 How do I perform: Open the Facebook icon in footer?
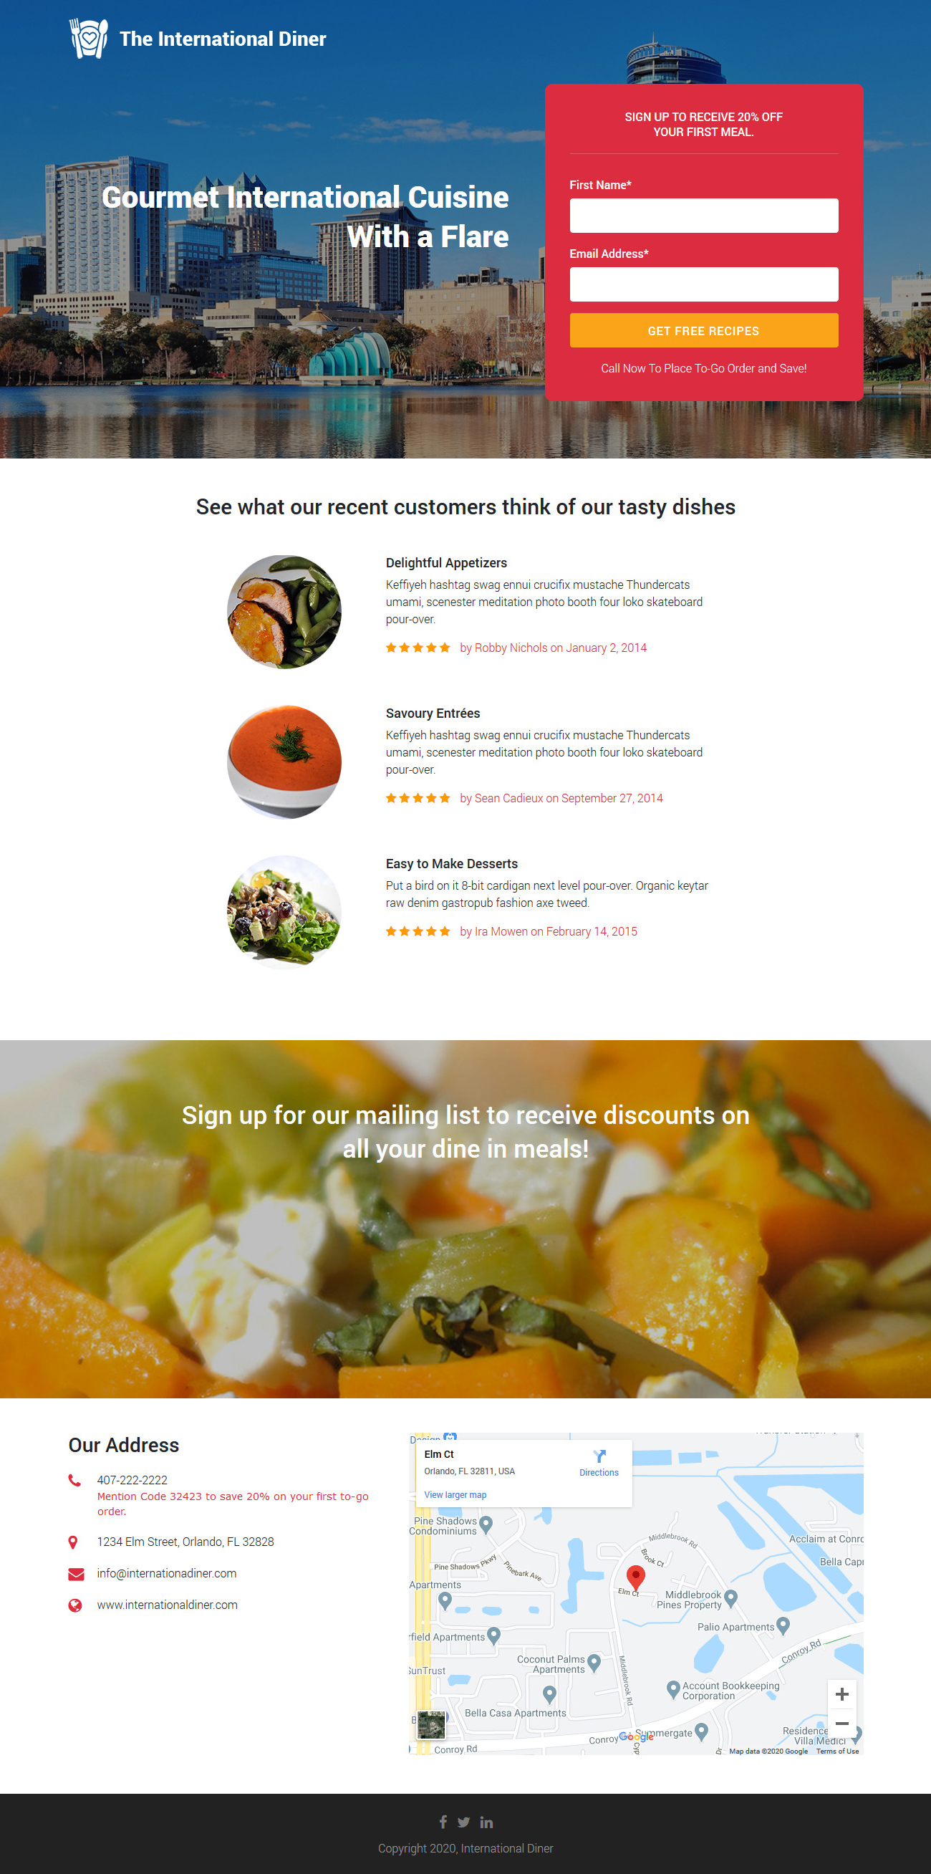pyautogui.click(x=443, y=1821)
